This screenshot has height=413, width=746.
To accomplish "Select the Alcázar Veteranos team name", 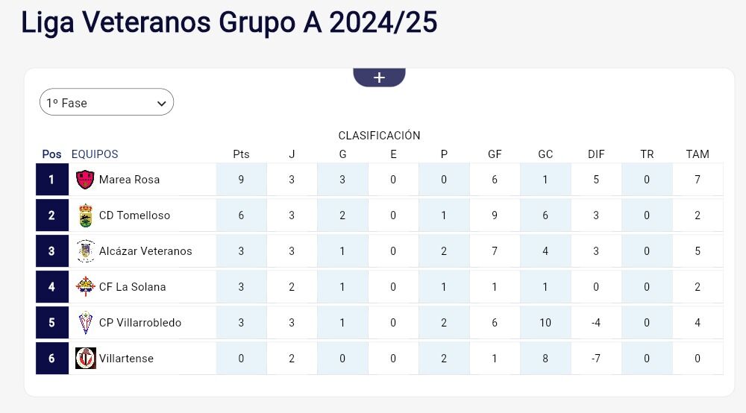I will coord(145,251).
